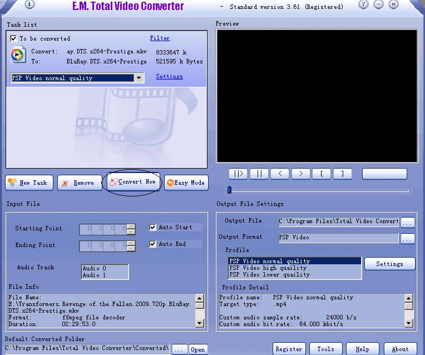Click the previous frame arrow button
Image resolution: width=425 pixels, height=355 pixels.
[x=280, y=174]
